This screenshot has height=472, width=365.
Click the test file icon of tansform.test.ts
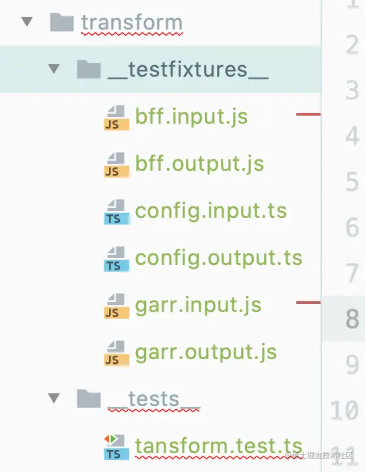117,447
